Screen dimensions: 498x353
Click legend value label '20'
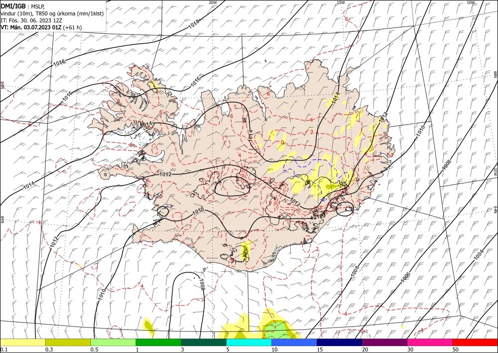coord(365,350)
